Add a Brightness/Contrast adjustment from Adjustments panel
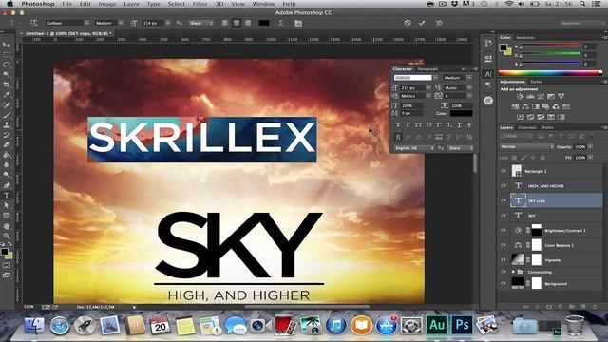This screenshot has height=342, width=608. (521, 96)
